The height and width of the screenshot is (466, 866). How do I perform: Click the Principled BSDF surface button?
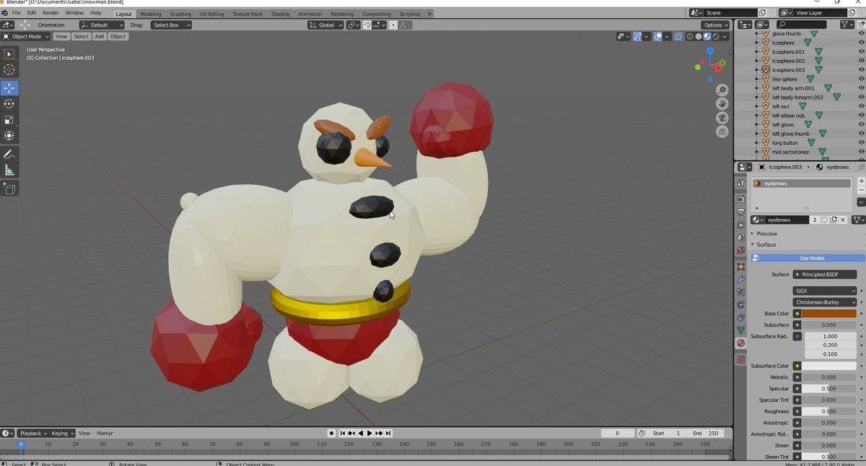pos(825,275)
